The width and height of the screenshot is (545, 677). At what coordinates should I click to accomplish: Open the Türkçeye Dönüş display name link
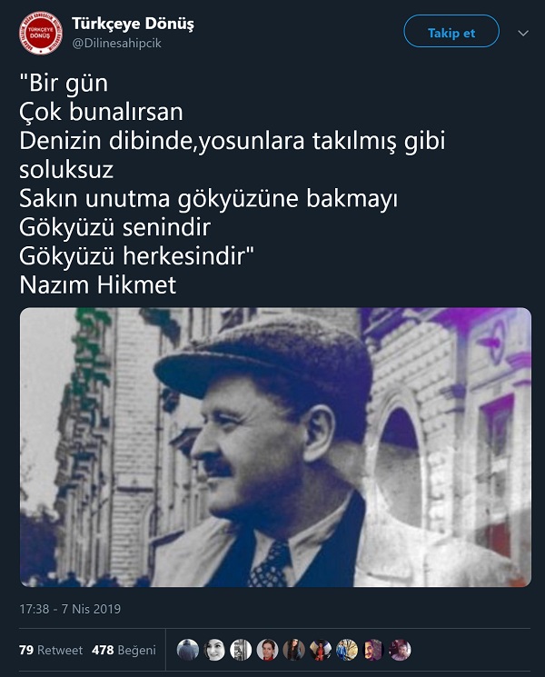pyautogui.click(x=133, y=24)
